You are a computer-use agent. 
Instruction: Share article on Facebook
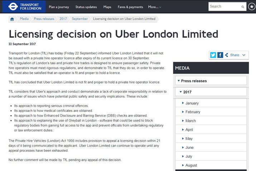[x=220, y=55]
